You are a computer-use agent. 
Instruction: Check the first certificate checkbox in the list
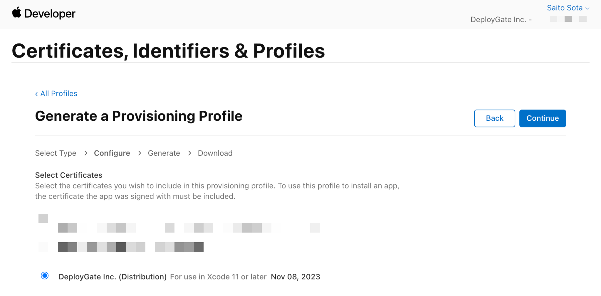click(x=43, y=218)
